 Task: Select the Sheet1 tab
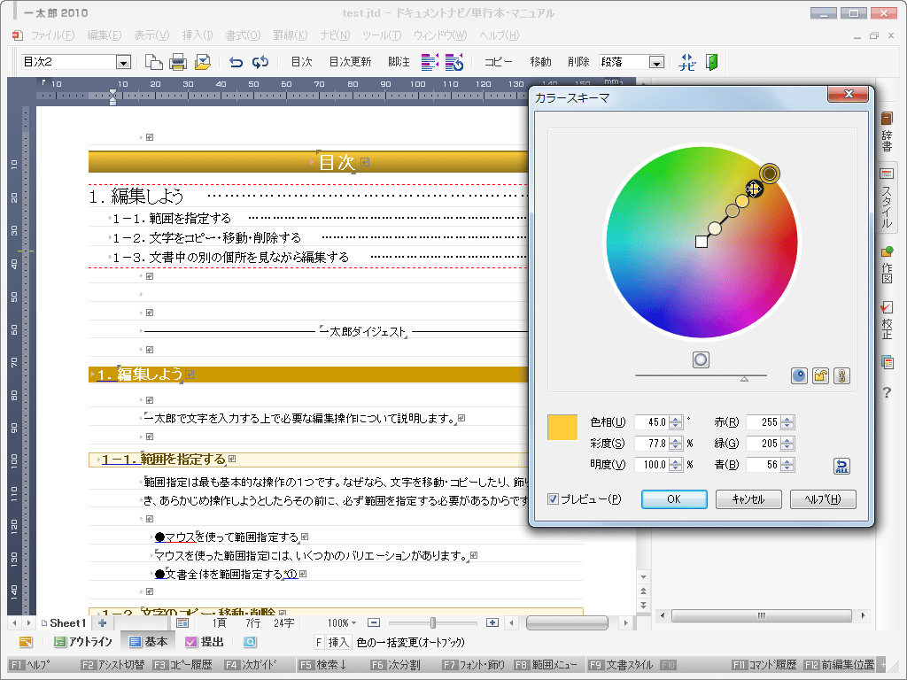click(64, 622)
